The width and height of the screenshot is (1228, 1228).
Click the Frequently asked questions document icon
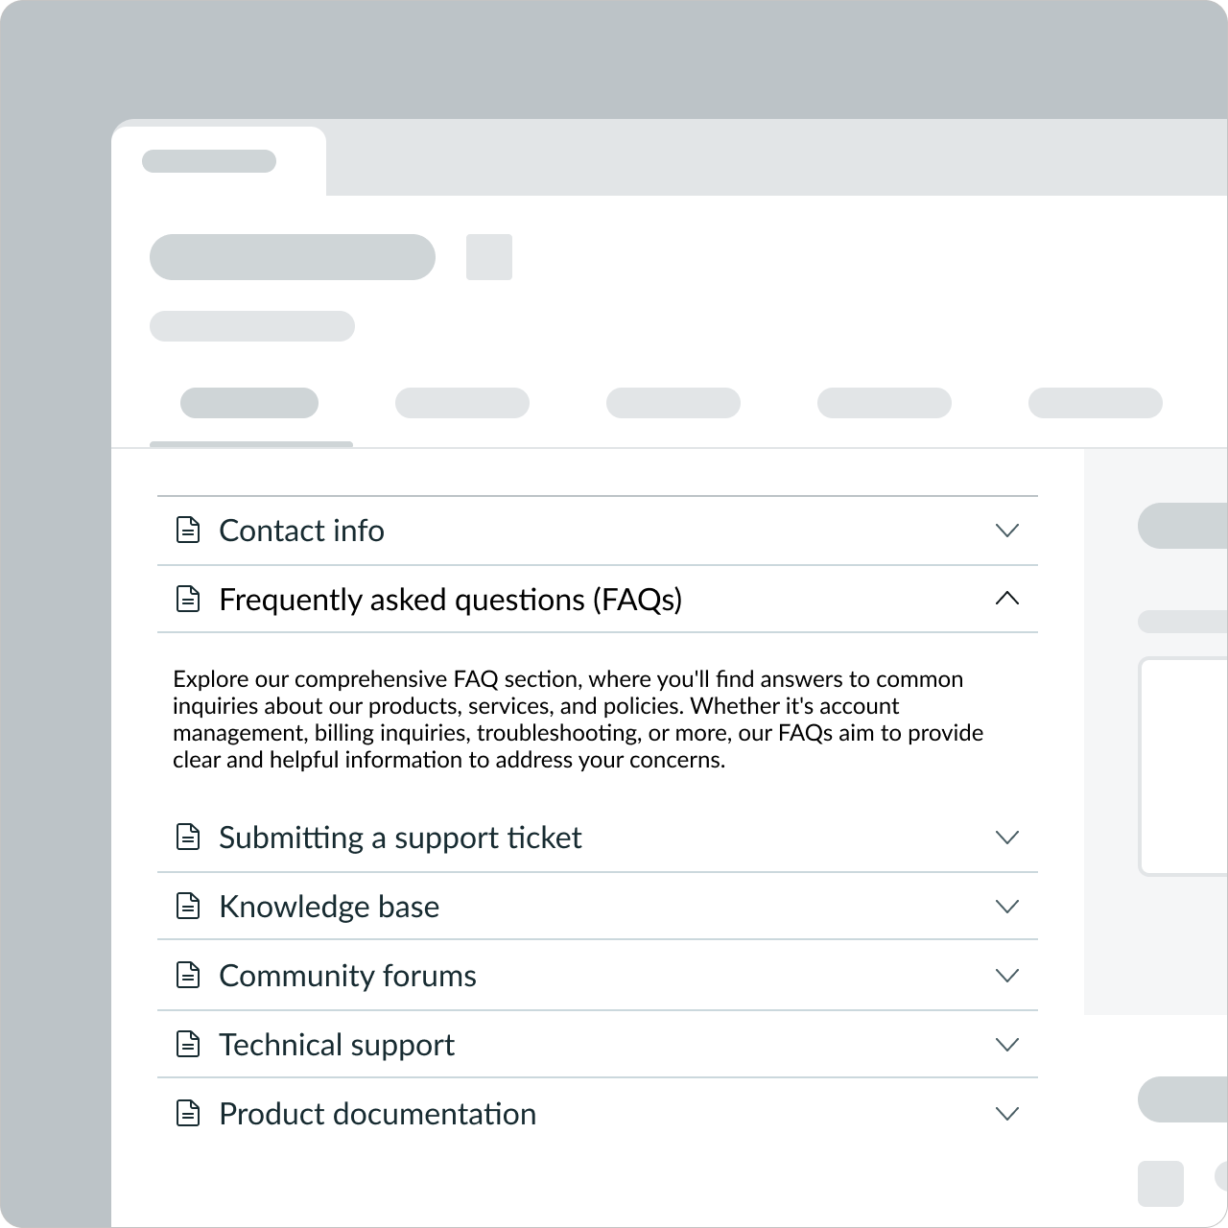pyautogui.click(x=188, y=600)
